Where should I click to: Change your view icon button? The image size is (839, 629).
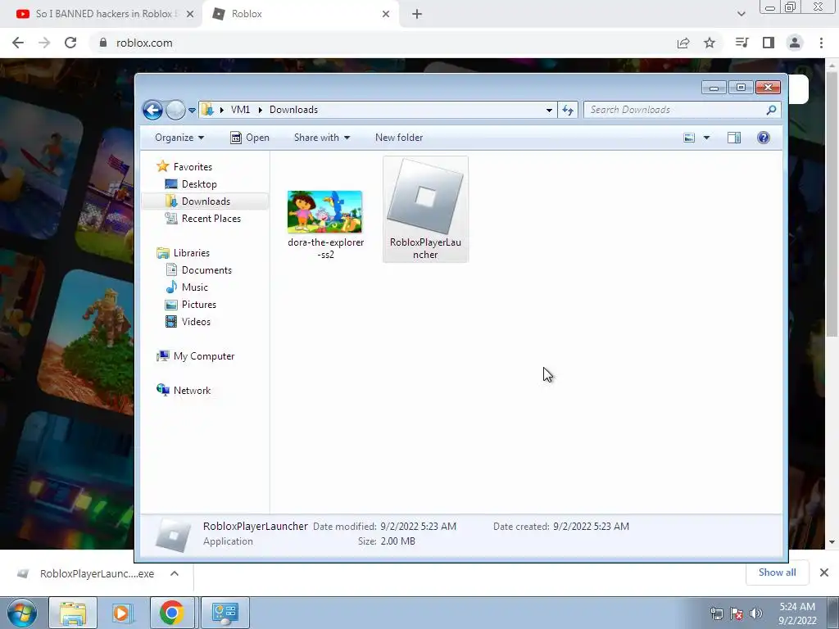coord(689,138)
